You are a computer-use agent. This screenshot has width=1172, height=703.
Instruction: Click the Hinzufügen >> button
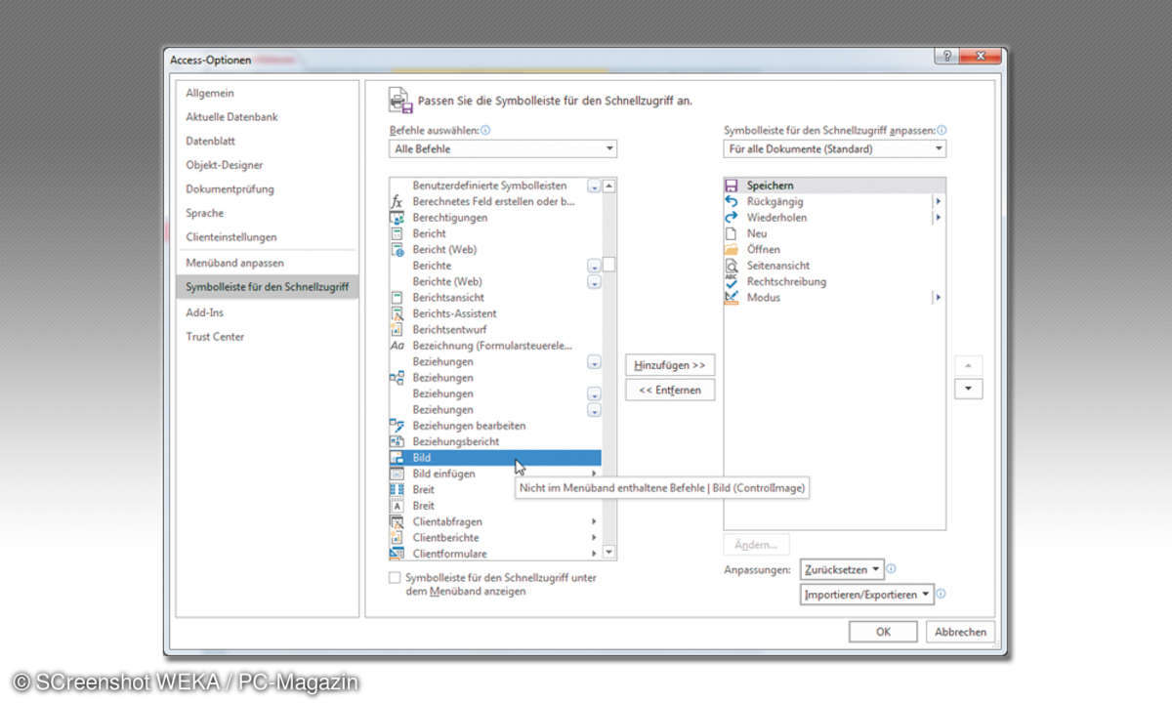[x=670, y=365]
